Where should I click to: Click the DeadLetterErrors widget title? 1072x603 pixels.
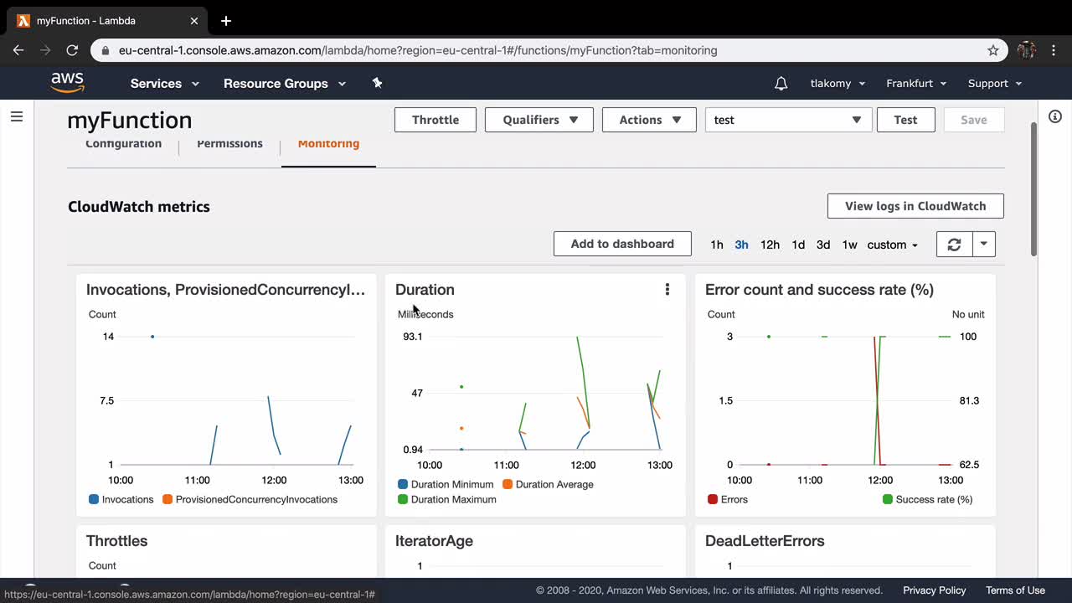[765, 541]
